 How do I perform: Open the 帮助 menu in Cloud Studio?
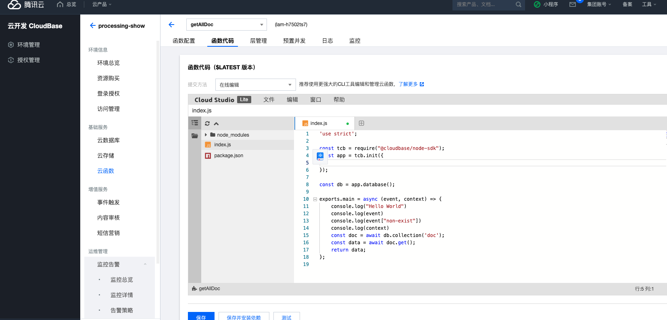tap(339, 100)
